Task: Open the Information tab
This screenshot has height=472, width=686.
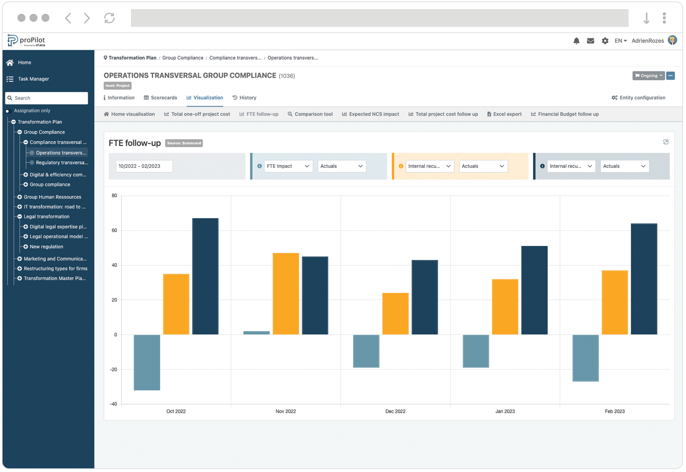Action: [119, 97]
